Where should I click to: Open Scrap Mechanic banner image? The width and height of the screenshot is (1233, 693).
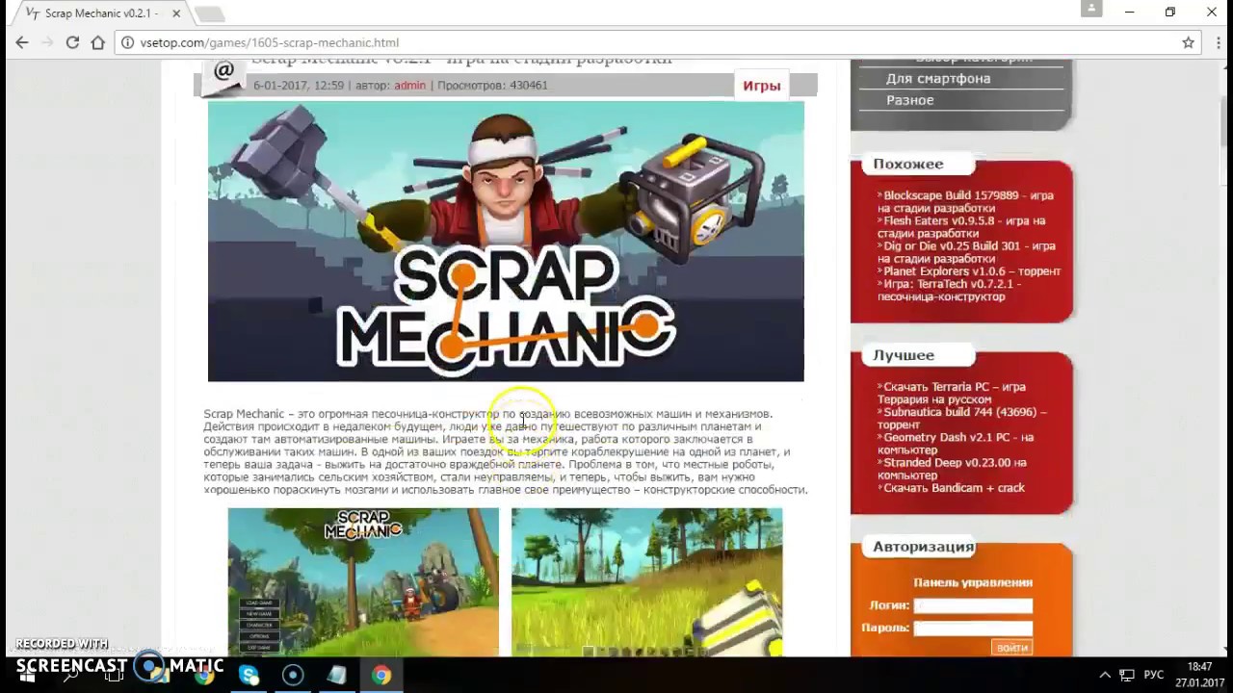(506, 242)
